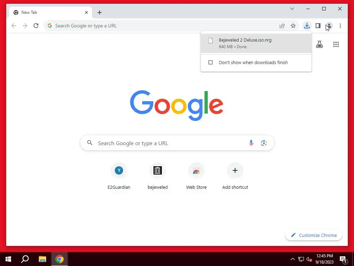354x266 pixels.
Task: Click the file icon of downloaded item
Action: click(x=211, y=41)
